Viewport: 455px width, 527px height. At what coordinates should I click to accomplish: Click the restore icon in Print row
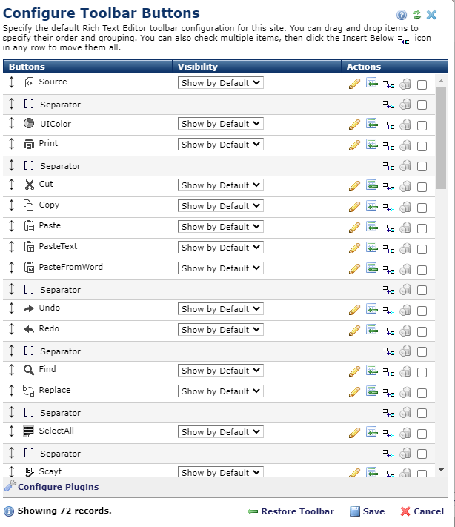point(372,145)
